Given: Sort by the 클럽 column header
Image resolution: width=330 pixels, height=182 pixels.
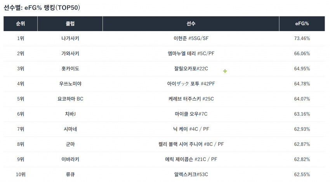Looking at the screenshot, I should click(x=70, y=24).
